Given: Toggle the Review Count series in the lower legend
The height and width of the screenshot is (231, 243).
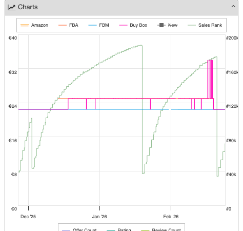Looking at the screenshot, I should click(161, 229).
